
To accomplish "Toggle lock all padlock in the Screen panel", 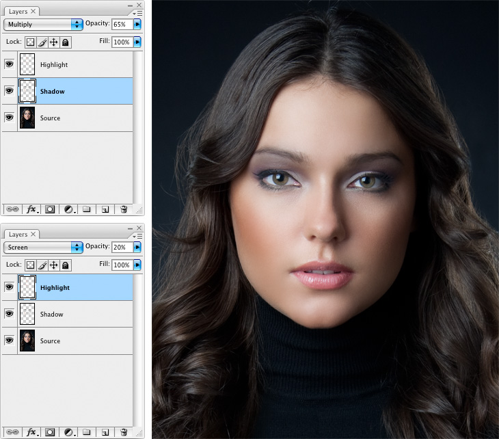I will tap(65, 265).
